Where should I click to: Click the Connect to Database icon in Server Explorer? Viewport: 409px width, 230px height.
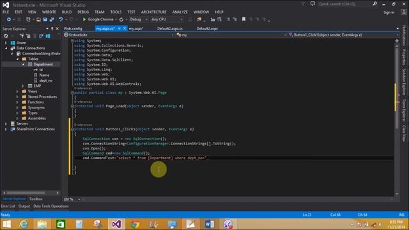[22, 36]
